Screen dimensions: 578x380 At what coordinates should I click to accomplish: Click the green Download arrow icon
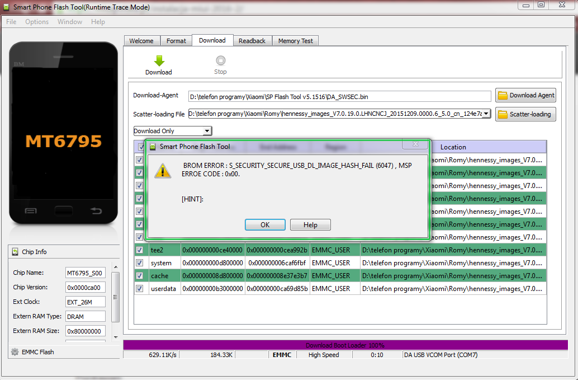point(159,61)
